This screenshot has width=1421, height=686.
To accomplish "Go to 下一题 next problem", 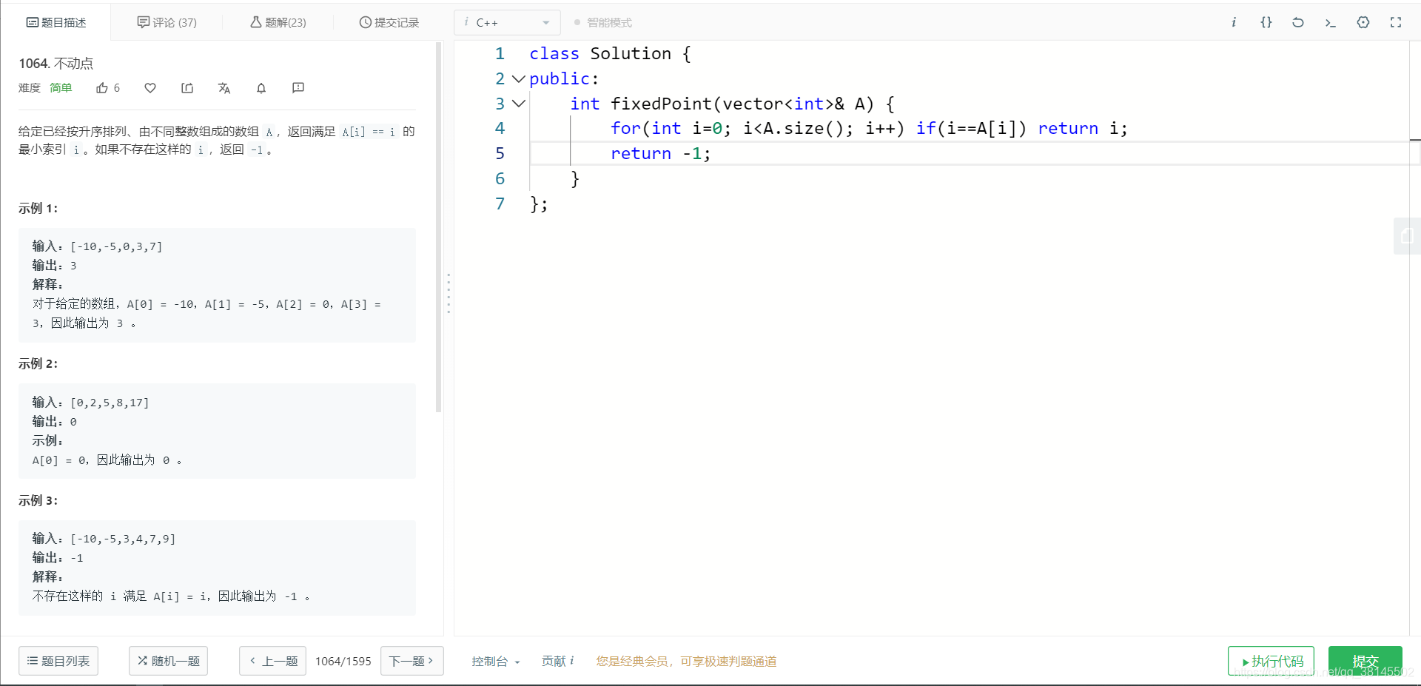I will [x=411, y=661].
